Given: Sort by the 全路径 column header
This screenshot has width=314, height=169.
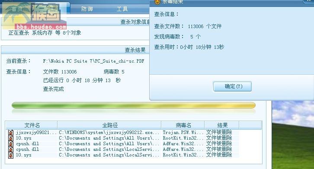Looking at the screenshot, I should [109, 125].
